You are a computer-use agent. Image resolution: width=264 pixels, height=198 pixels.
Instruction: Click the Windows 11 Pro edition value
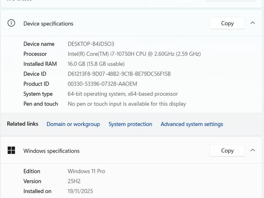coord(86,171)
